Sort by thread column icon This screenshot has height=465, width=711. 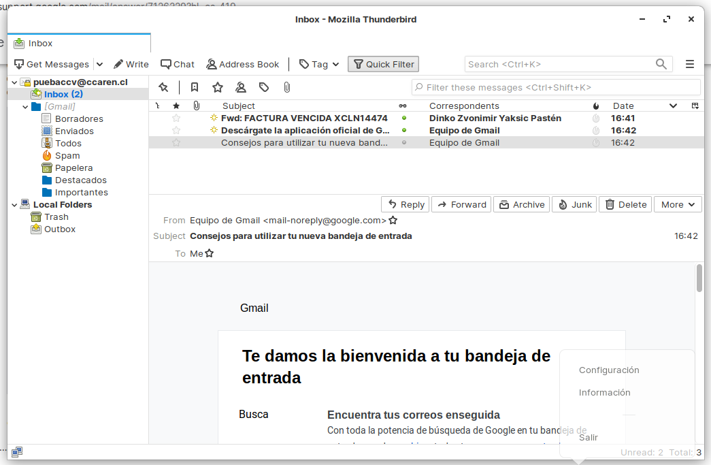157,106
